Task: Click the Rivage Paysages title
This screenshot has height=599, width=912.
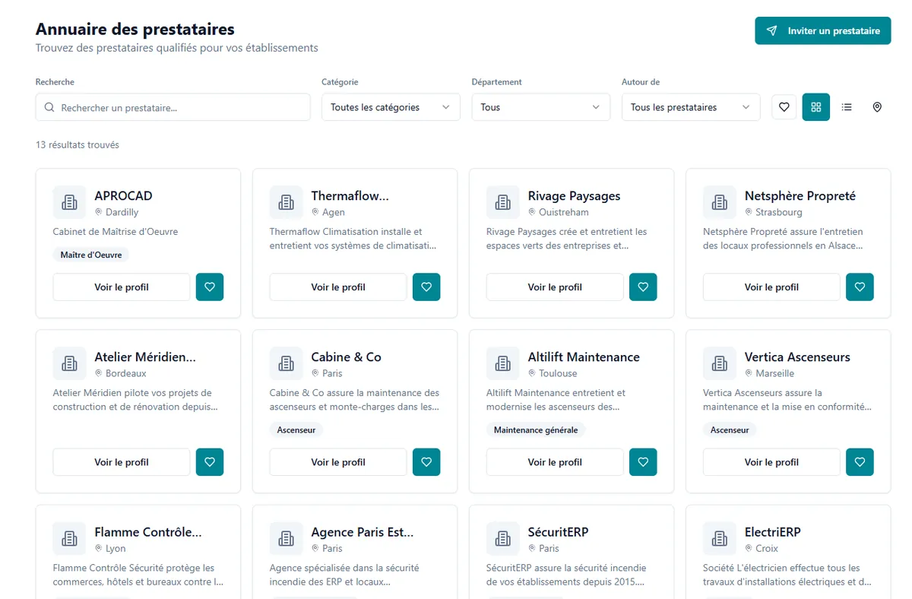Action: tap(574, 196)
